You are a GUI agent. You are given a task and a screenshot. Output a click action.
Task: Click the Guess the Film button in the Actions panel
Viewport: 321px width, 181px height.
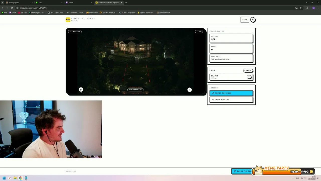click(x=231, y=93)
